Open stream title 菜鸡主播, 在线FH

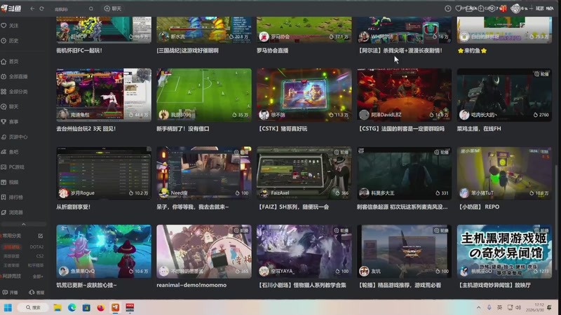(x=479, y=129)
